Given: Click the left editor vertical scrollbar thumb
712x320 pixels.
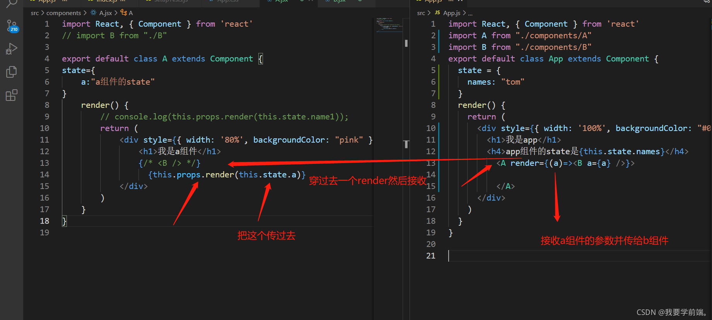Looking at the screenshot, I should 406,43.
